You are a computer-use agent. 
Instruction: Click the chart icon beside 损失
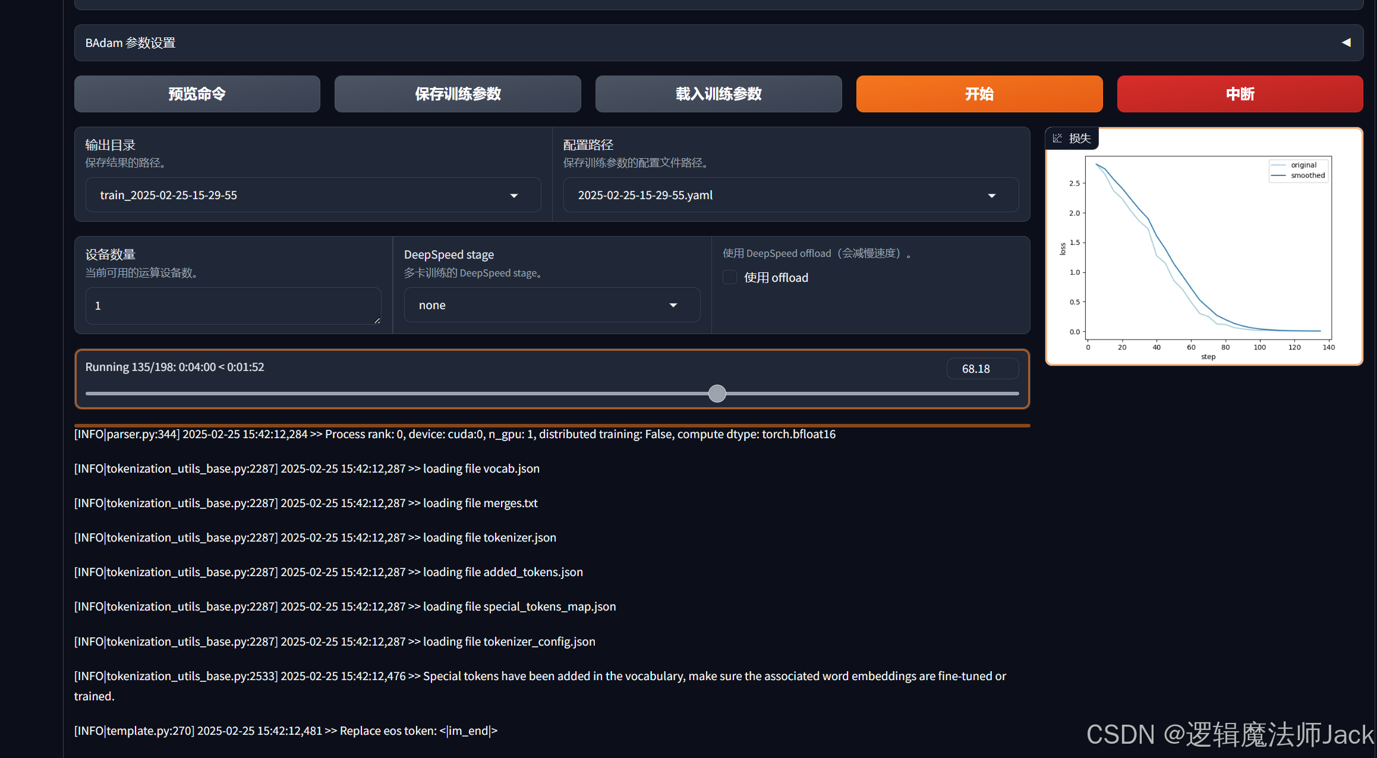point(1057,139)
